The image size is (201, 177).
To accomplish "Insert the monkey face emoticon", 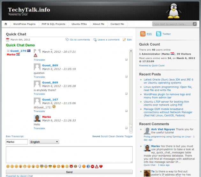I will pos(76,166).
